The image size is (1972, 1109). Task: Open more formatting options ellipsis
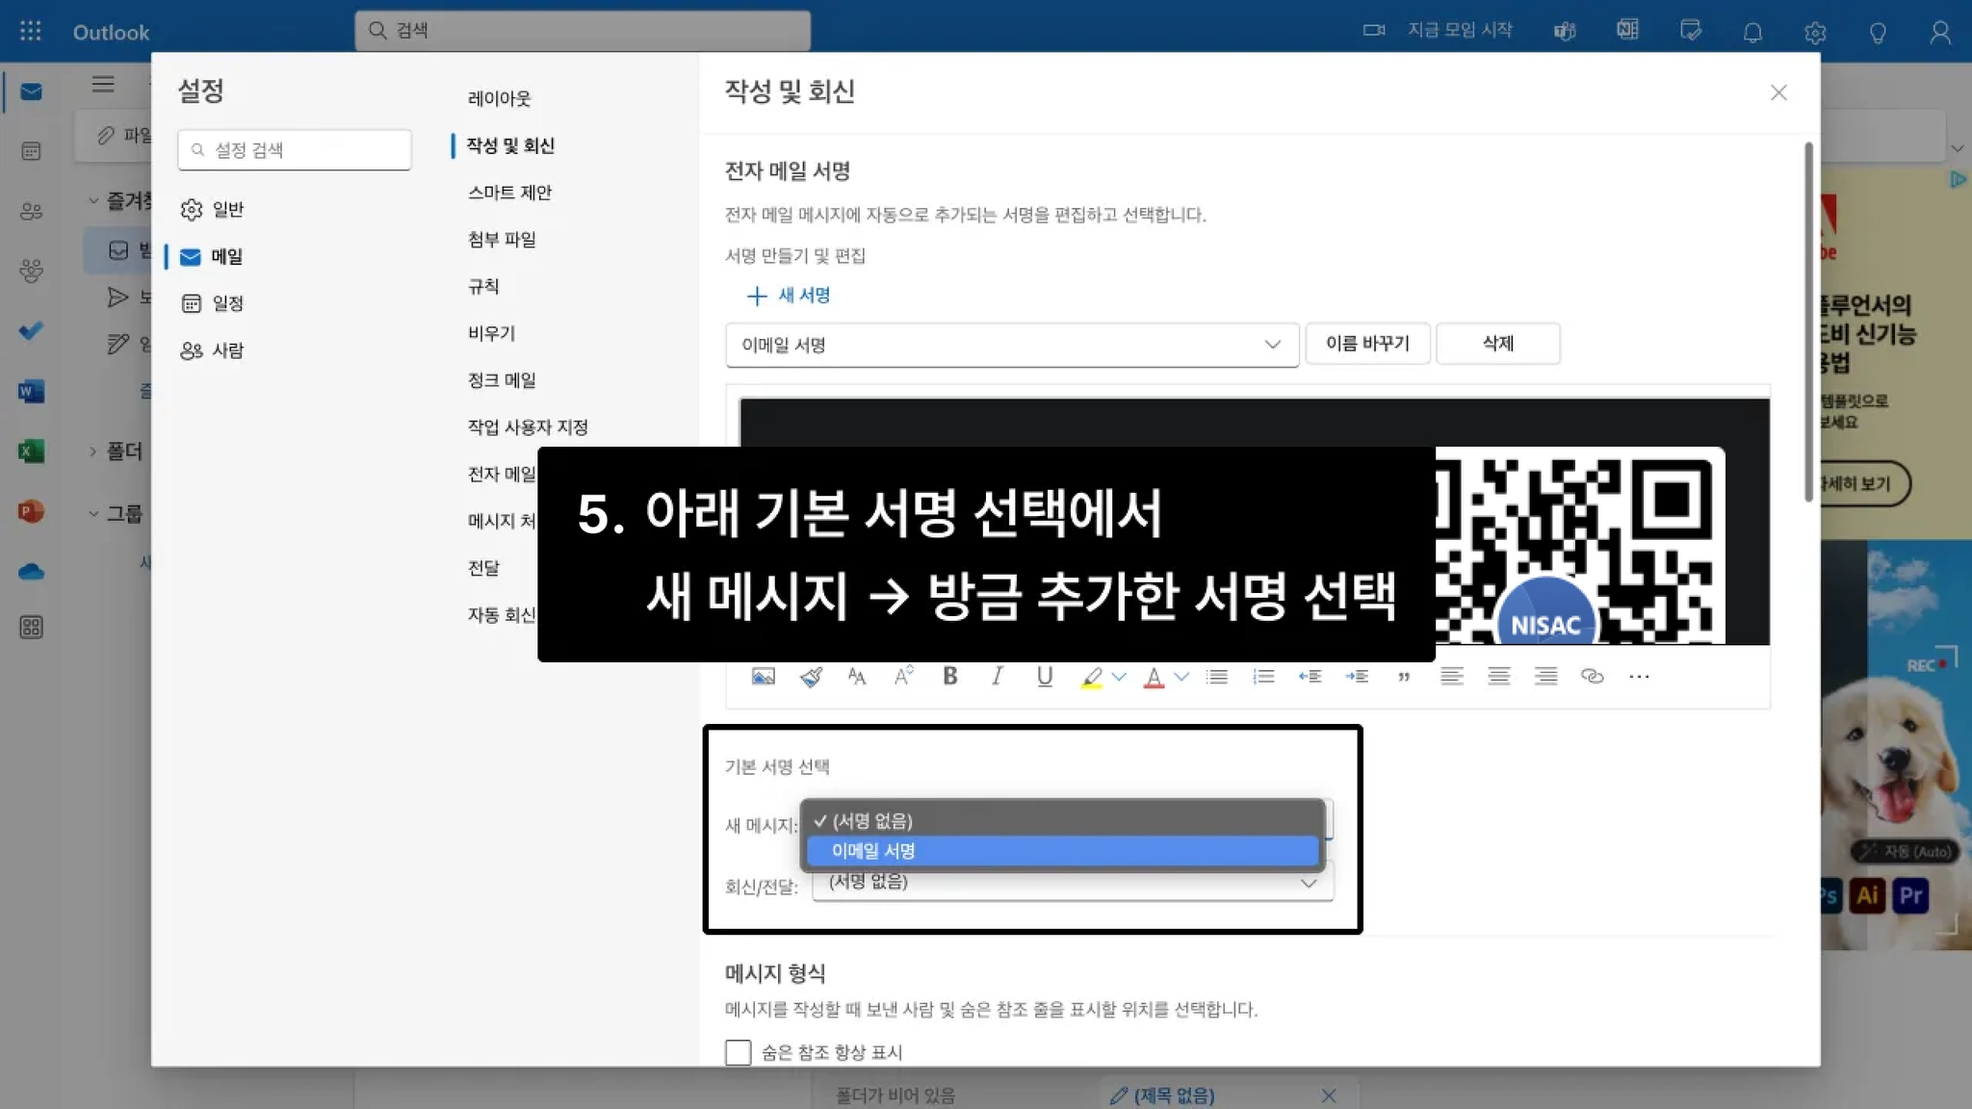(x=1639, y=676)
